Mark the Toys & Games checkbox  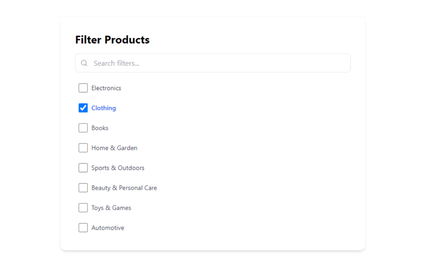83,208
